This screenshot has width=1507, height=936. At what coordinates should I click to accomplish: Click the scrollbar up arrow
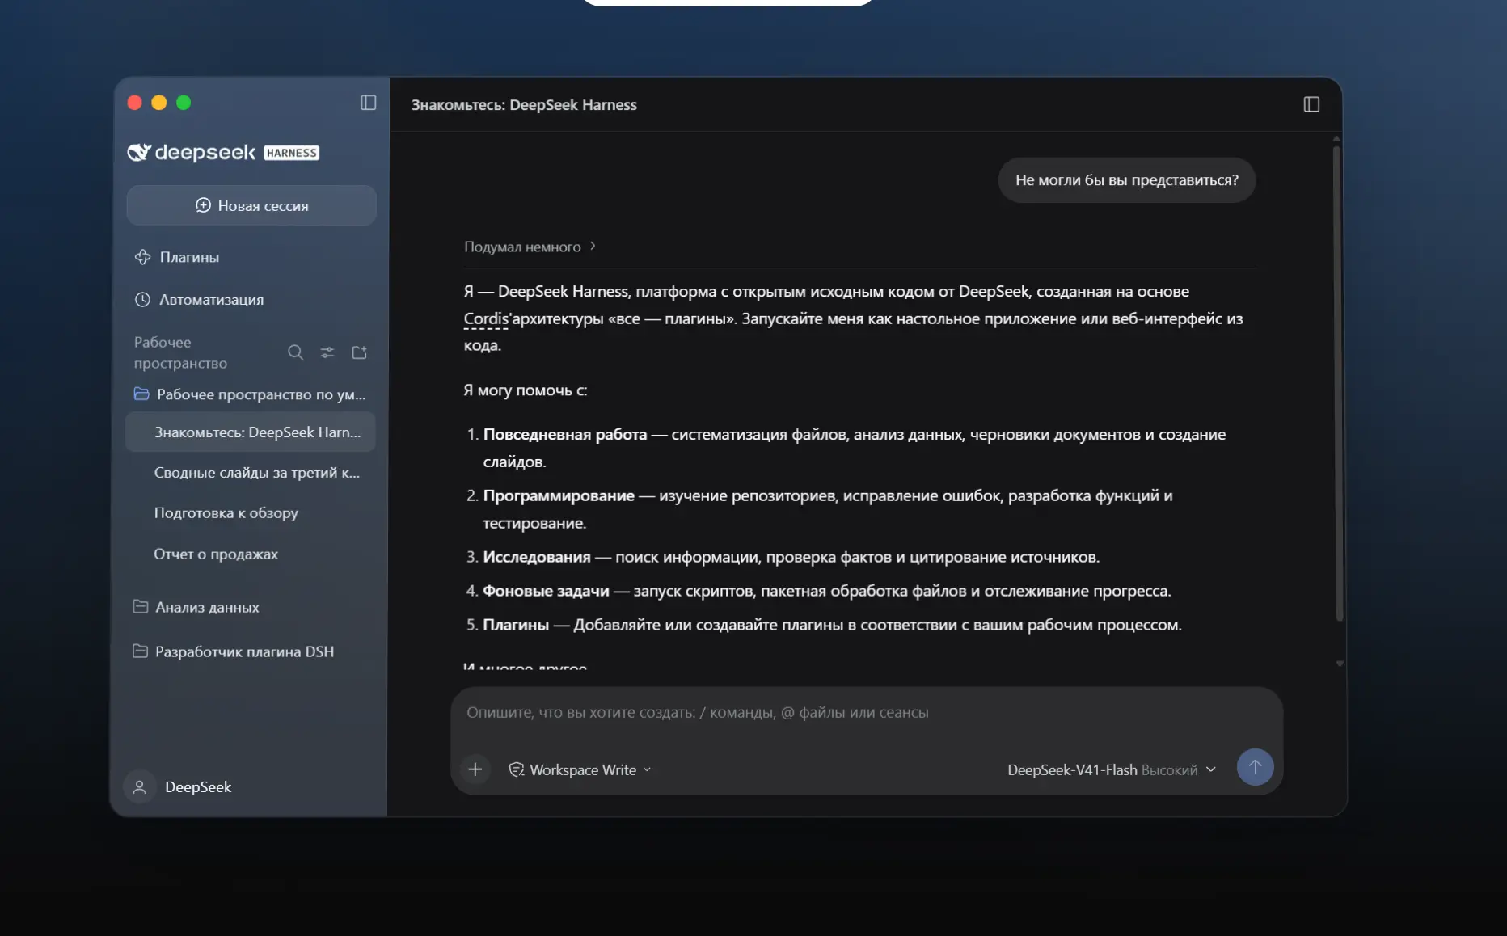tap(1337, 139)
